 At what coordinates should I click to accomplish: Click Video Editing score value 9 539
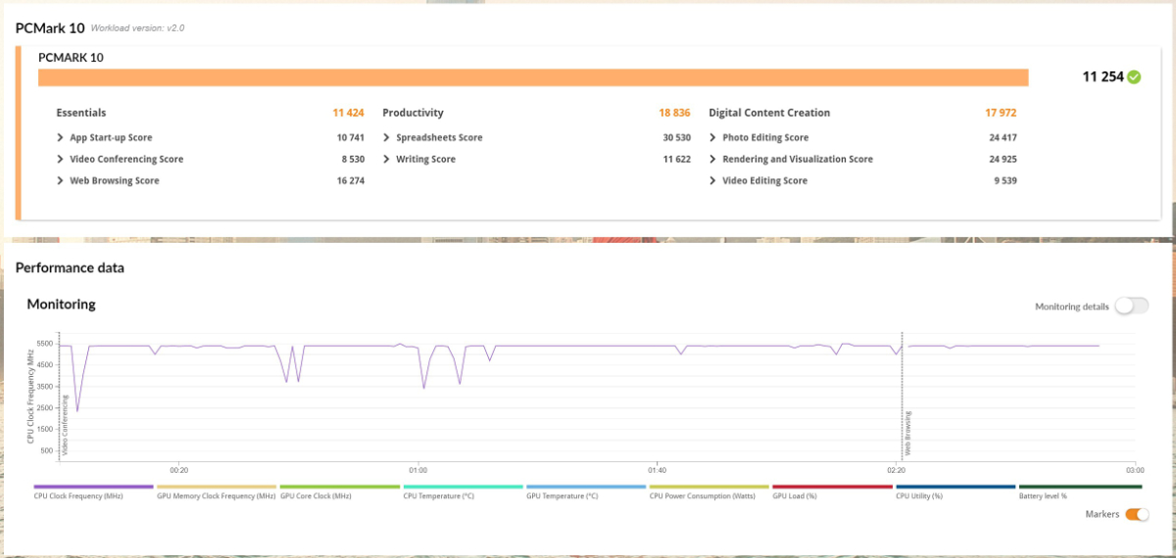1005,181
